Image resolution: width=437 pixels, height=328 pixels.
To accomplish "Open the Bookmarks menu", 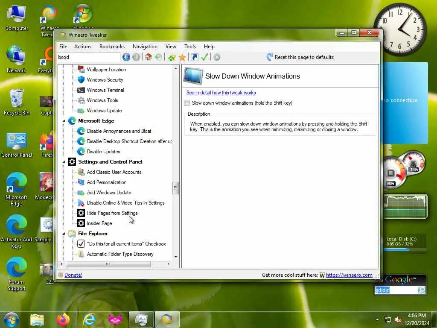I will 112,47.
